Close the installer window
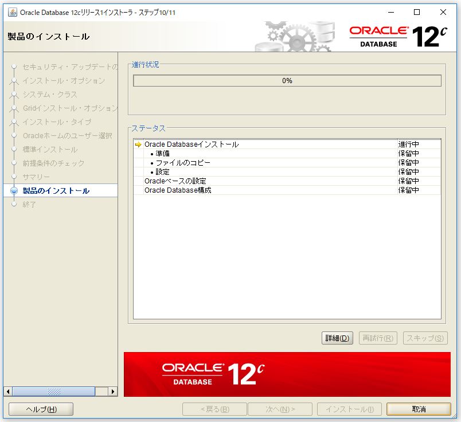This screenshot has width=461, height=422. coord(443,13)
